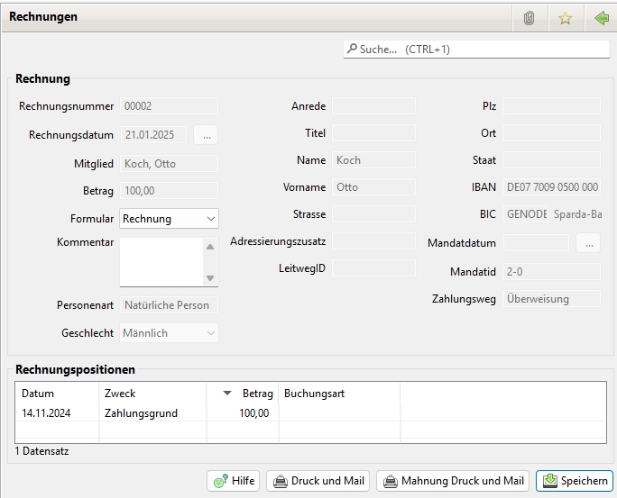Screen dimensions: 617x498
Task: Open the Rechnungsdatum date picker button
Action: coord(206,135)
